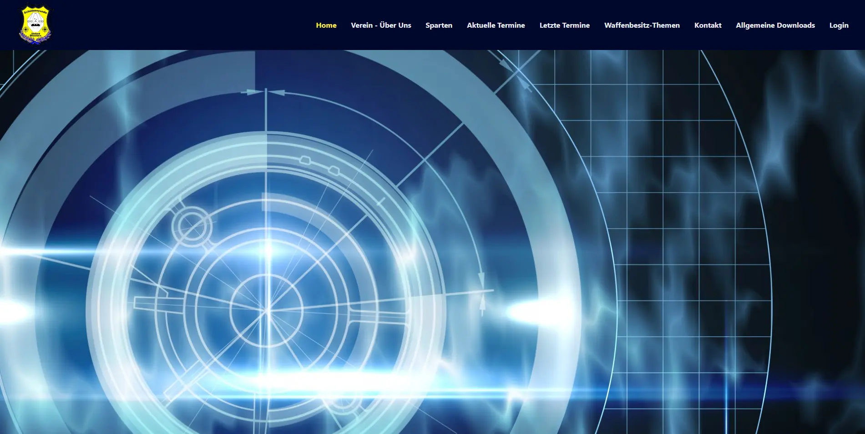Click the bright lens flare right of the target

click(537, 312)
